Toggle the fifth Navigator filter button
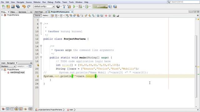This screenshot has height=112, width=200. (21, 109)
